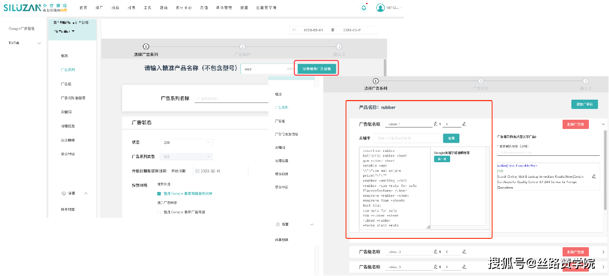Screen dimensions: 609x276
Task: Click the notification bell icon
Action: 364,8
